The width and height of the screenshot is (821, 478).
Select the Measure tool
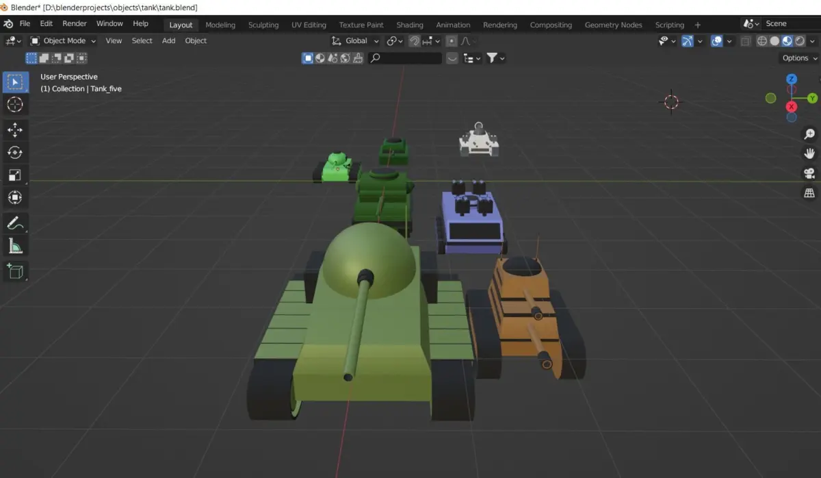click(15, 246)
